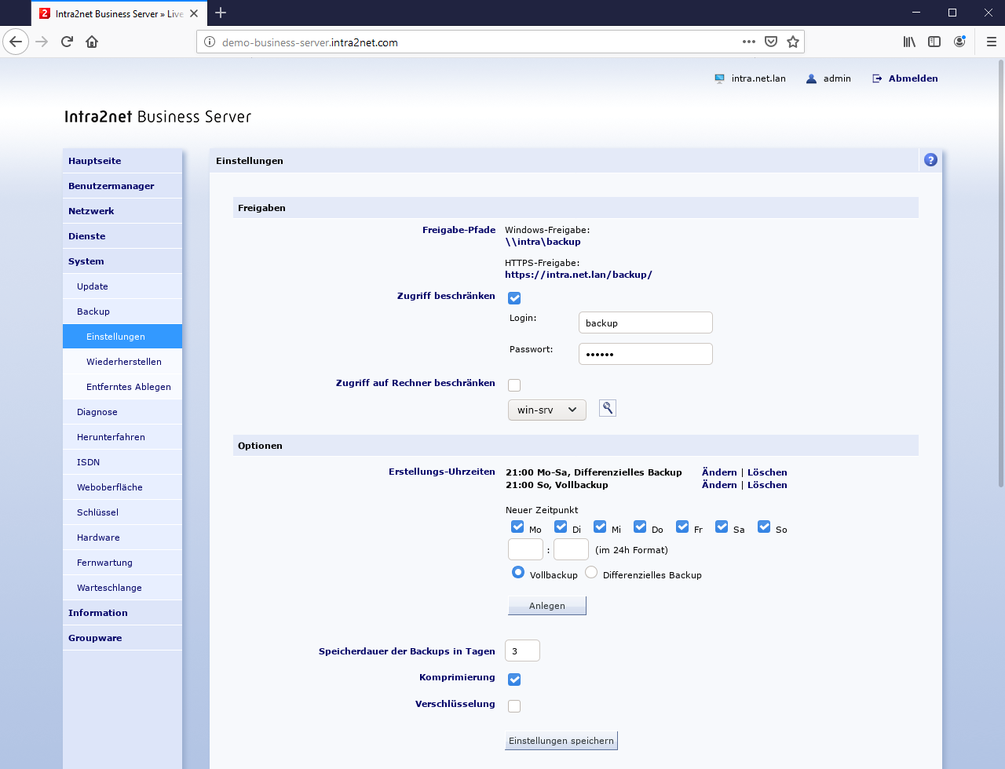
Task: Open a new browser tab
Action: pyautogui.click(x=221, y=13)
